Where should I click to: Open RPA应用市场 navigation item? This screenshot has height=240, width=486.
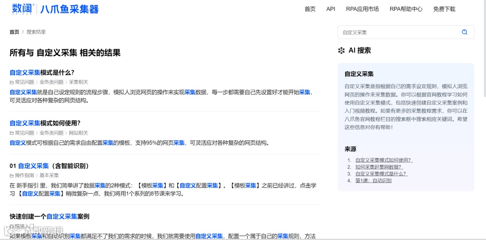pyautogui.click(x=362, y=9)
